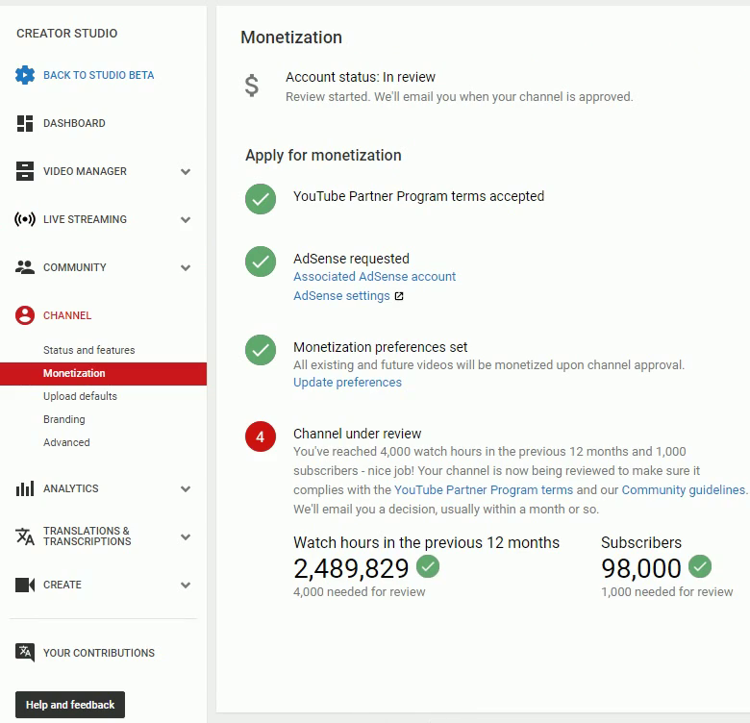Open the Advanced channel settings
The image size is (750, 723).
(x=66, y=442)
